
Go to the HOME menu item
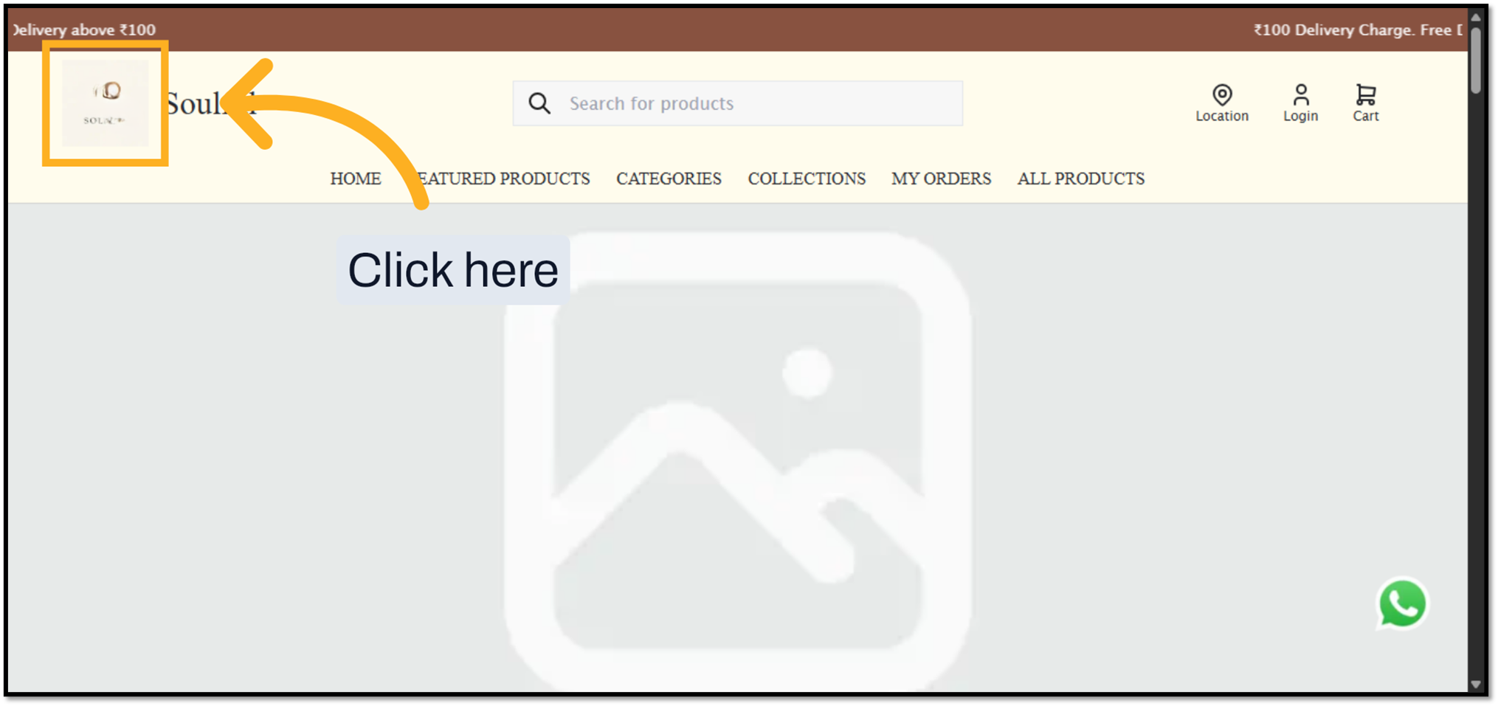pyautogui.click(x=356, y=179)
